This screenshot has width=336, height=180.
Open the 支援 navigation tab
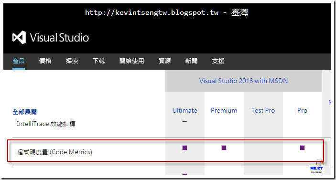click(x=218, y=61)
